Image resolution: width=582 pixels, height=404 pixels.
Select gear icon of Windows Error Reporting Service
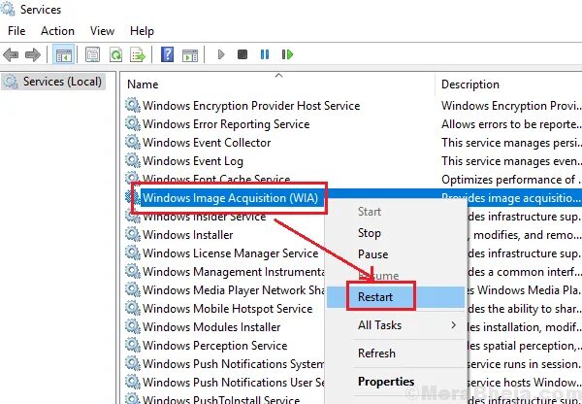(x=133, y=123)
